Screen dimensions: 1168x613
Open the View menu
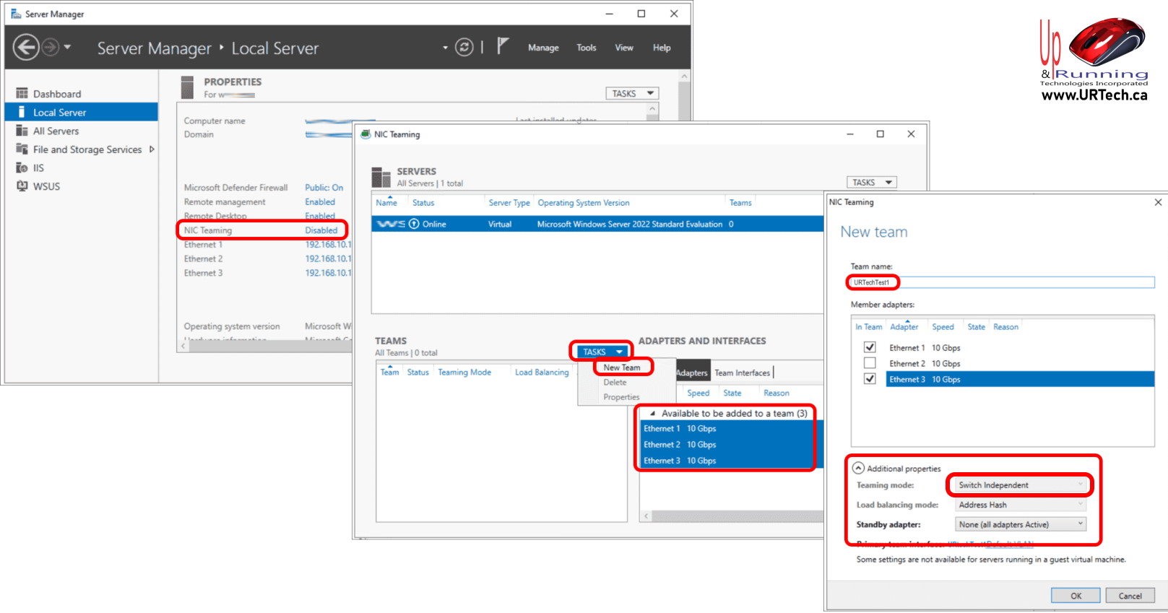coord(624,48)
